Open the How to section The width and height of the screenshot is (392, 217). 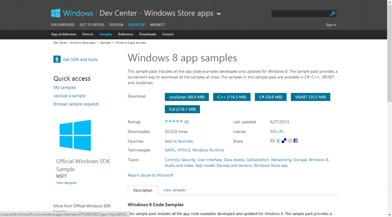(88, 34)
